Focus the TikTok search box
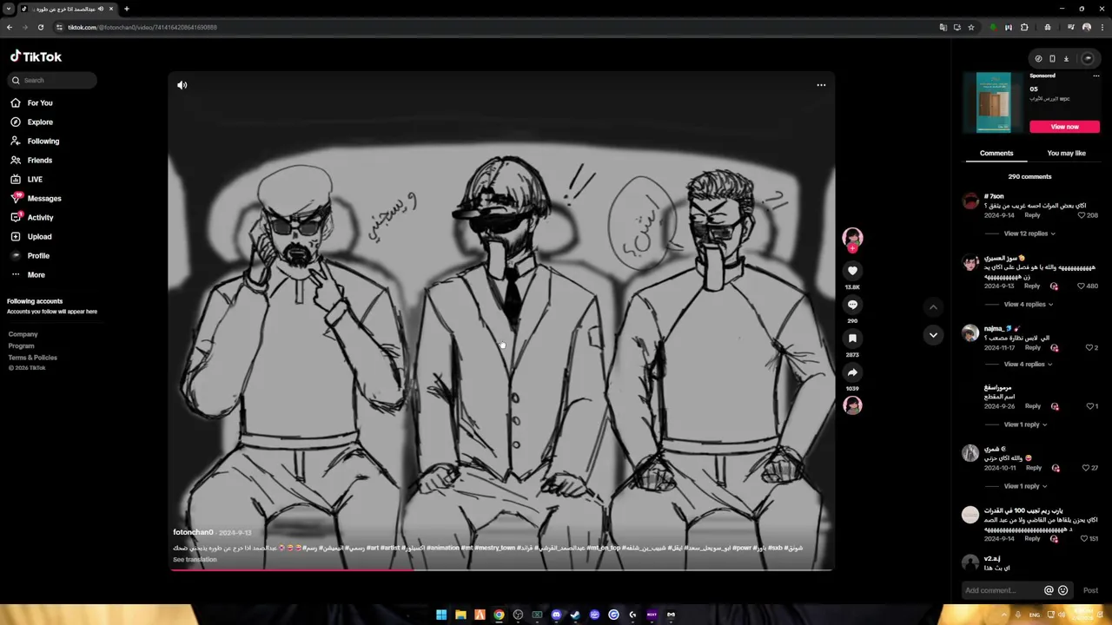Screen dimensions: 1112x625 [53, 80]
